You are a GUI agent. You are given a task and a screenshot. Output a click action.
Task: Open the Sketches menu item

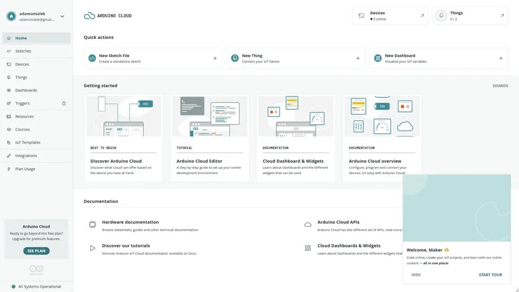tap(36, 51)
